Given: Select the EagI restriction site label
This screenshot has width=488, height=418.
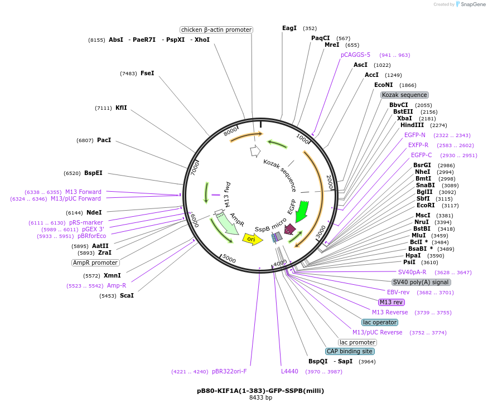Looking at the screenshot, I should [x=289, y=28].
